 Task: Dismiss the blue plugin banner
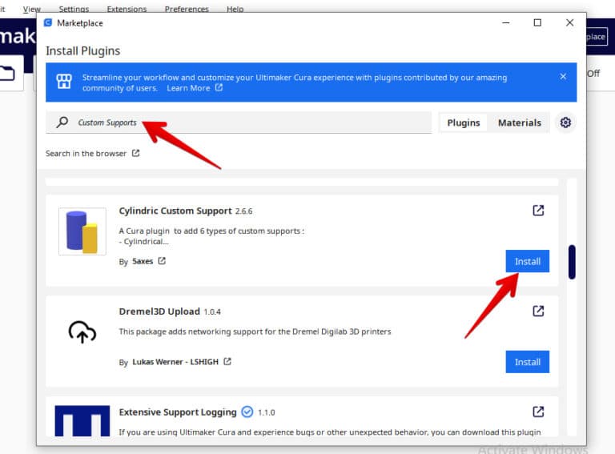pos(563,77)
